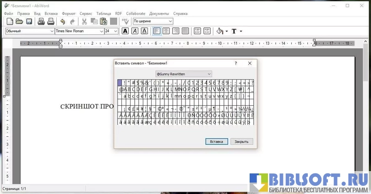Run the spell check icon
This screenshot has width=371, height=194.
[125, 22]
